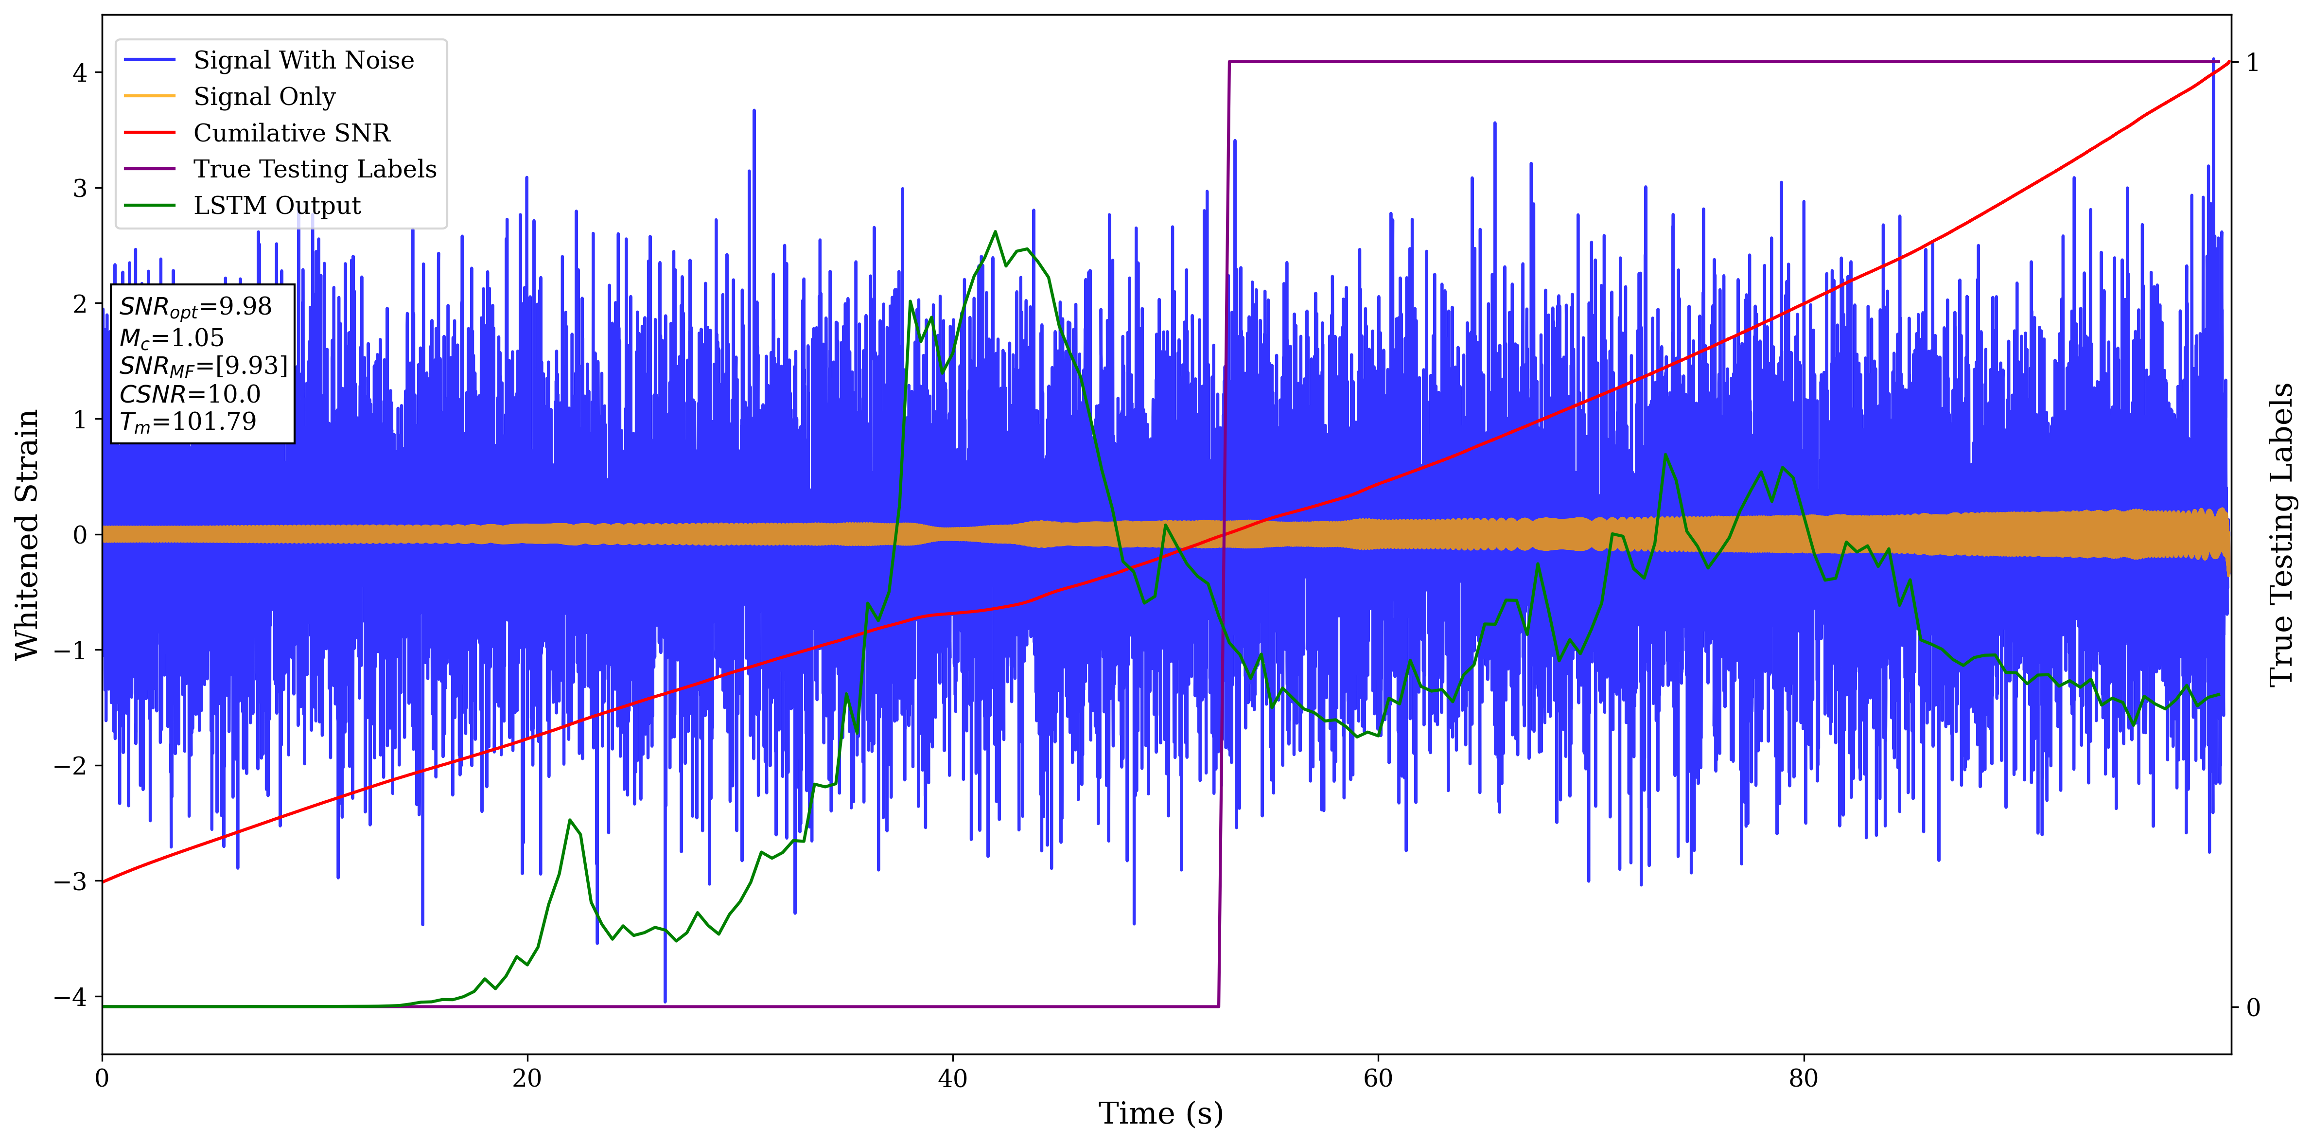2313x1144 pixels.
Task: Click the 'Whitened Strain' y-axis label
Action: 27,534
